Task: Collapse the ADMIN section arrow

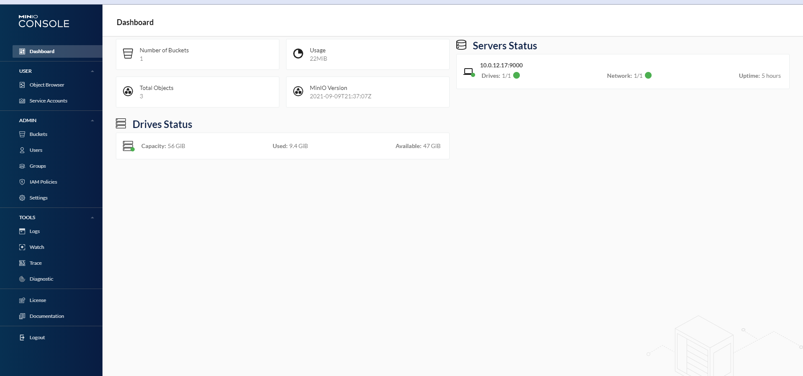Action: coord(92,121)
